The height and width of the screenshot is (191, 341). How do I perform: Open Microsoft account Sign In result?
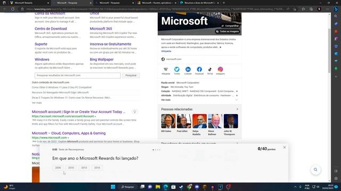pyautogui.click(x=78, y=112)
